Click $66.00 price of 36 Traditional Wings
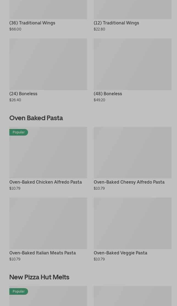The image size is (177, 306). click(x=15, y=29)
